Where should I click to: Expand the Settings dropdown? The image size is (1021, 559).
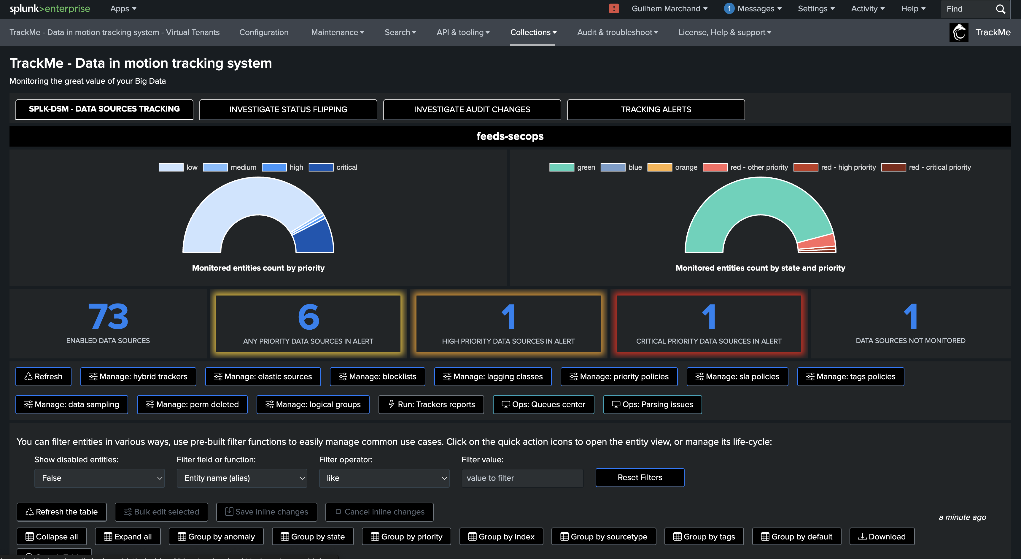tap(816, 8)
